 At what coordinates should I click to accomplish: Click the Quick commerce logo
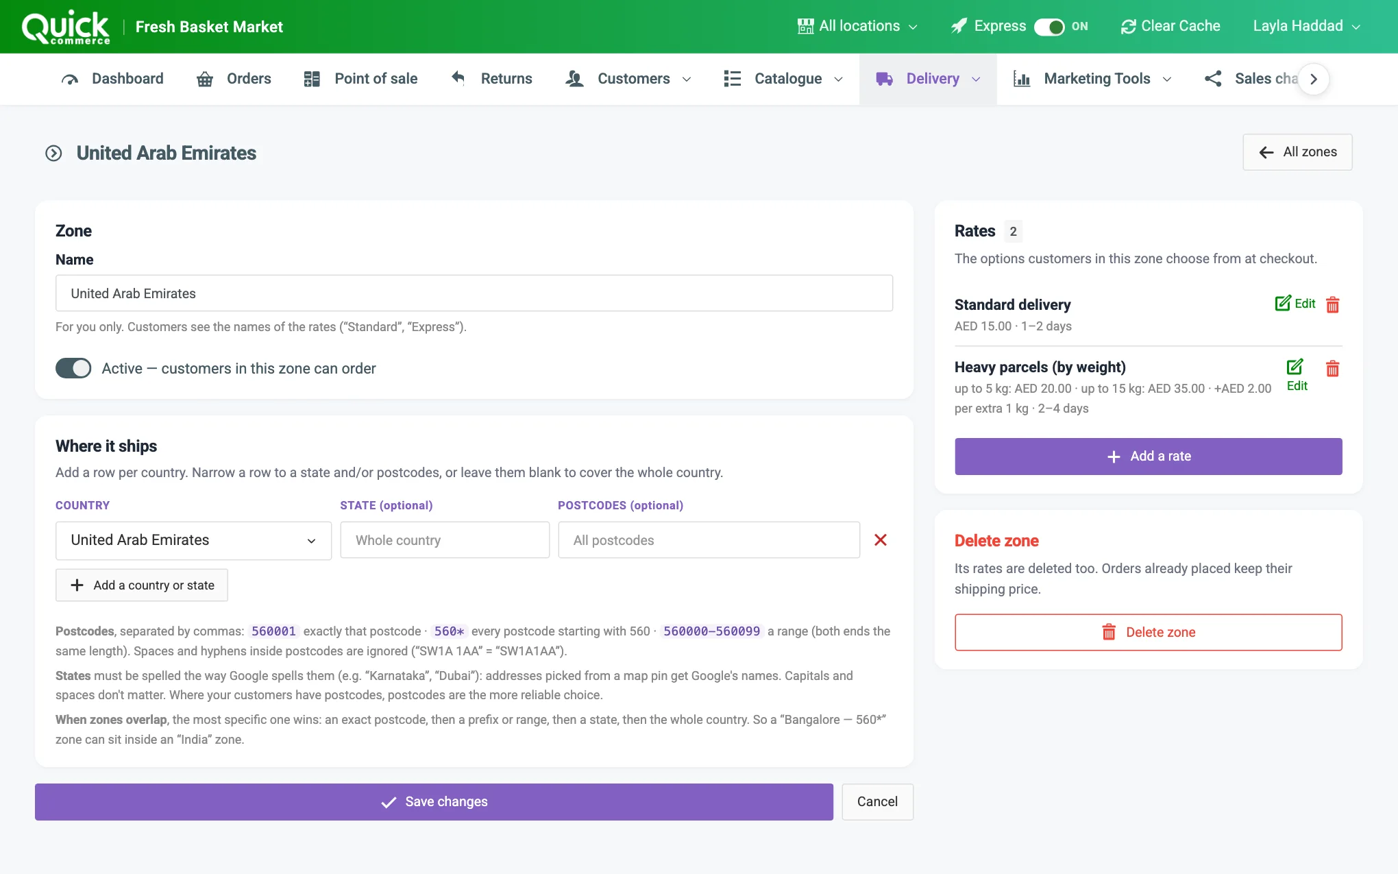click(66, 27)
